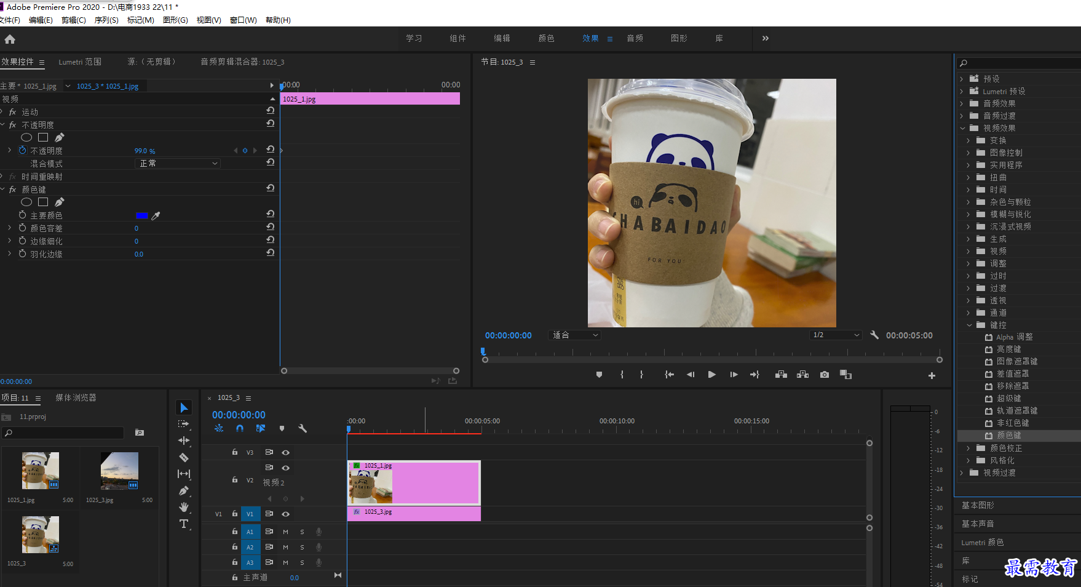Viewport: 1081px width, 587px height.
Task: Select 超级键 effect
Action: (1008, 398)
